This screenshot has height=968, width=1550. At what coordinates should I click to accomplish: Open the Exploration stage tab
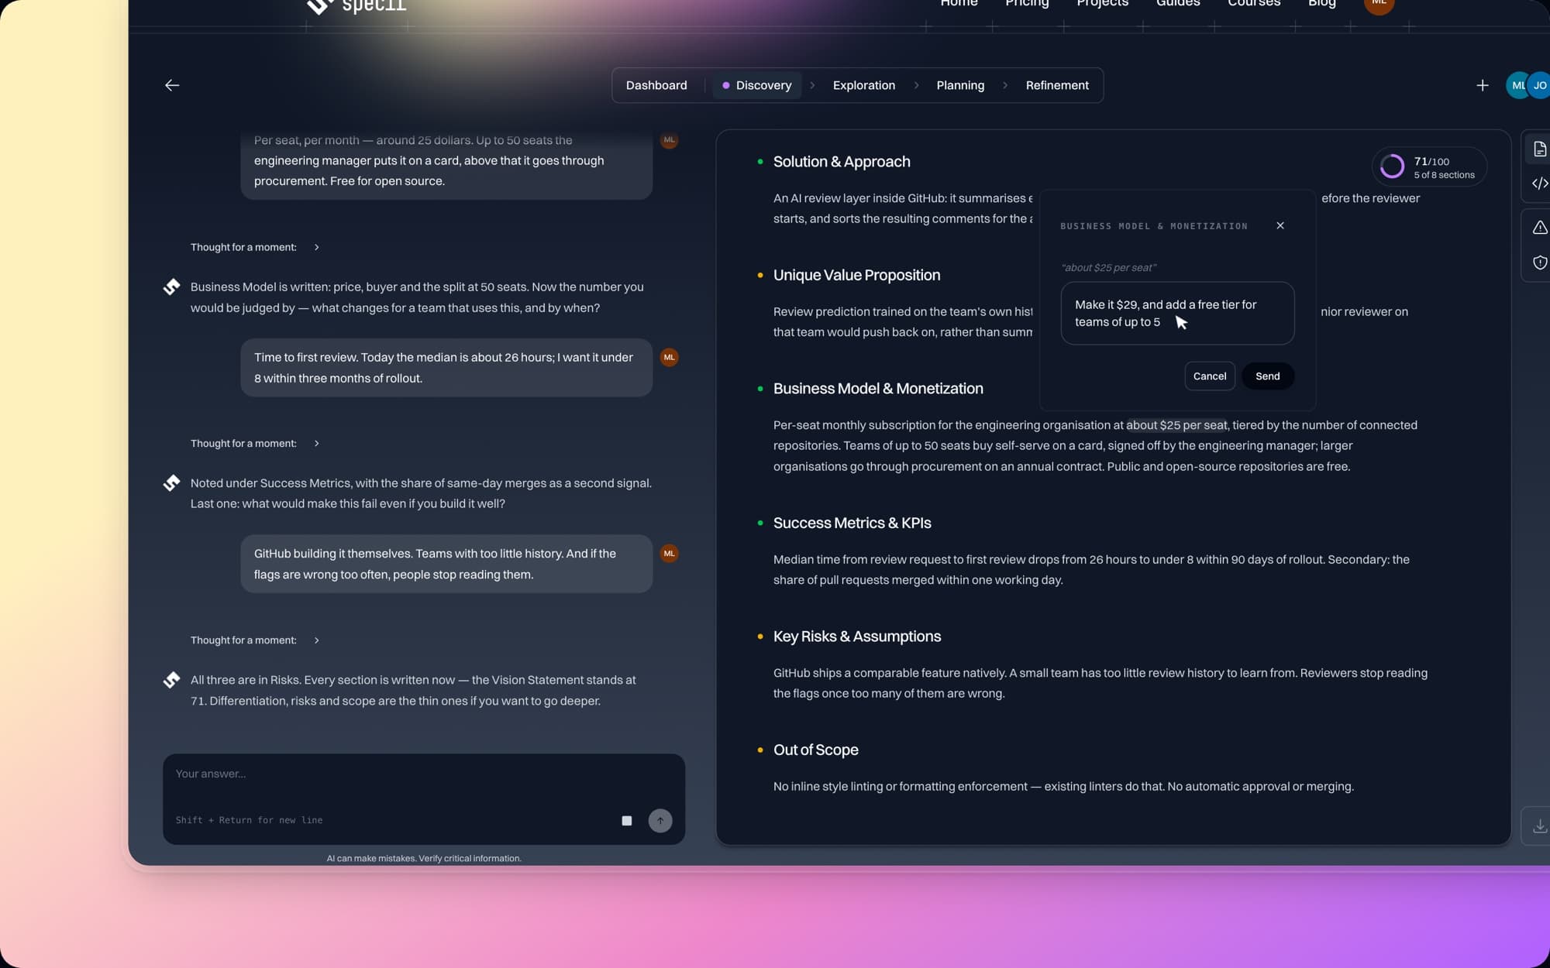(x=863, y=85)
